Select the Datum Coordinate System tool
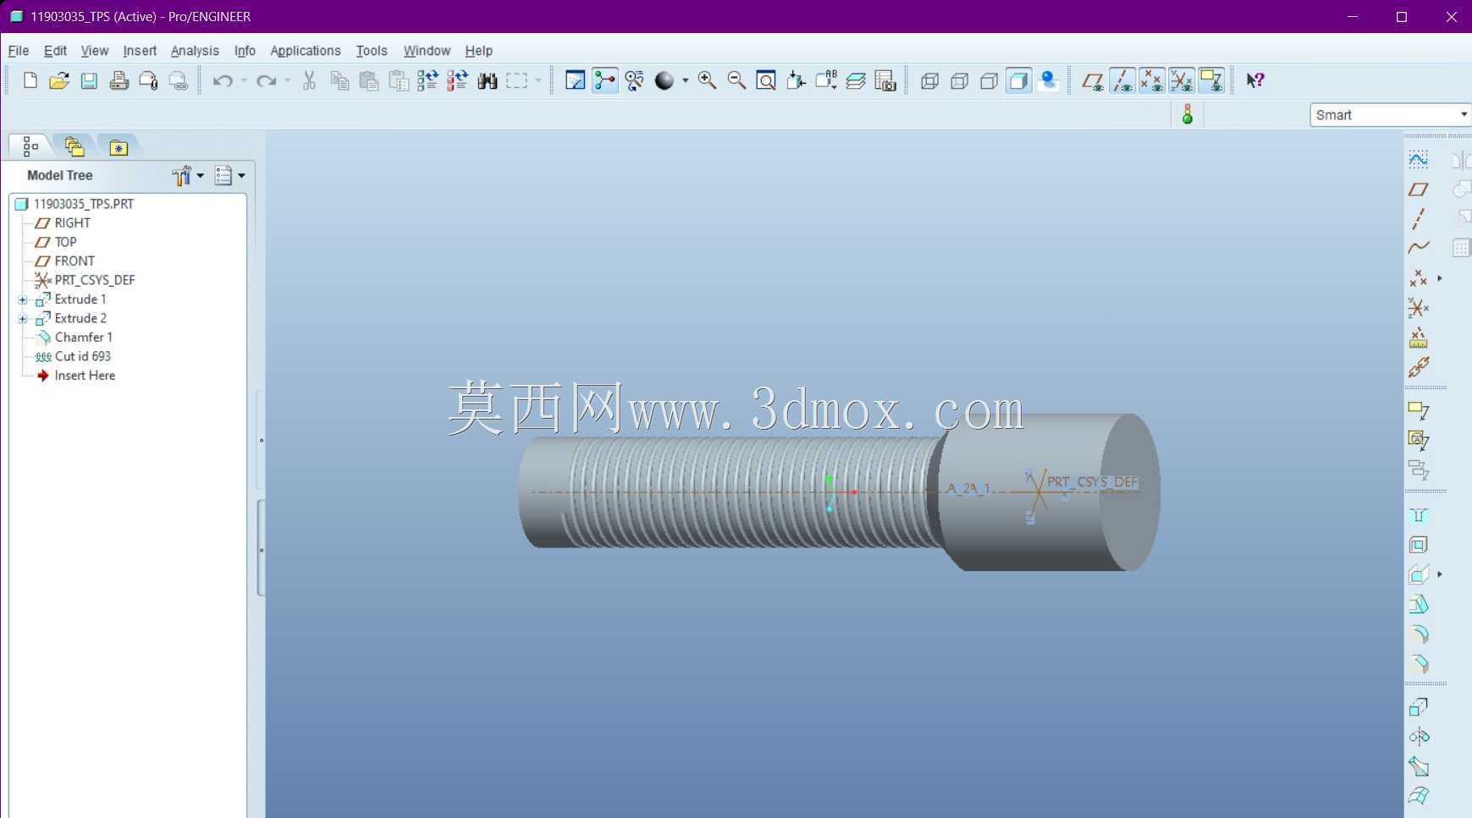The width and height of the screenshot is (1472, 818). (x=1419, y=308)
